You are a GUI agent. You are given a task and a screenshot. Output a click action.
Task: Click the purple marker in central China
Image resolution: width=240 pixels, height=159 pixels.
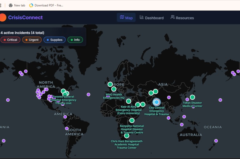coord(169,97)
